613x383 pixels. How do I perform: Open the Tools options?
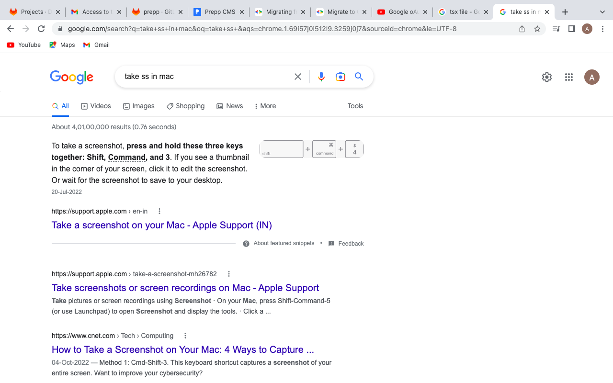[355, 106]
